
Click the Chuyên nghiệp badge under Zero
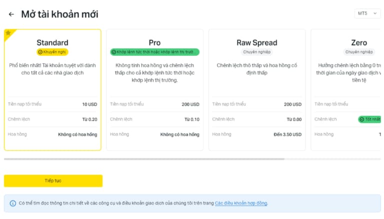pos(358,52)
